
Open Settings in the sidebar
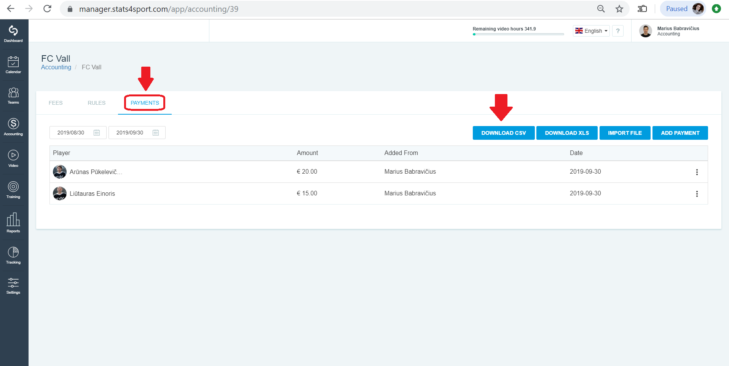(x=13, y=286)
